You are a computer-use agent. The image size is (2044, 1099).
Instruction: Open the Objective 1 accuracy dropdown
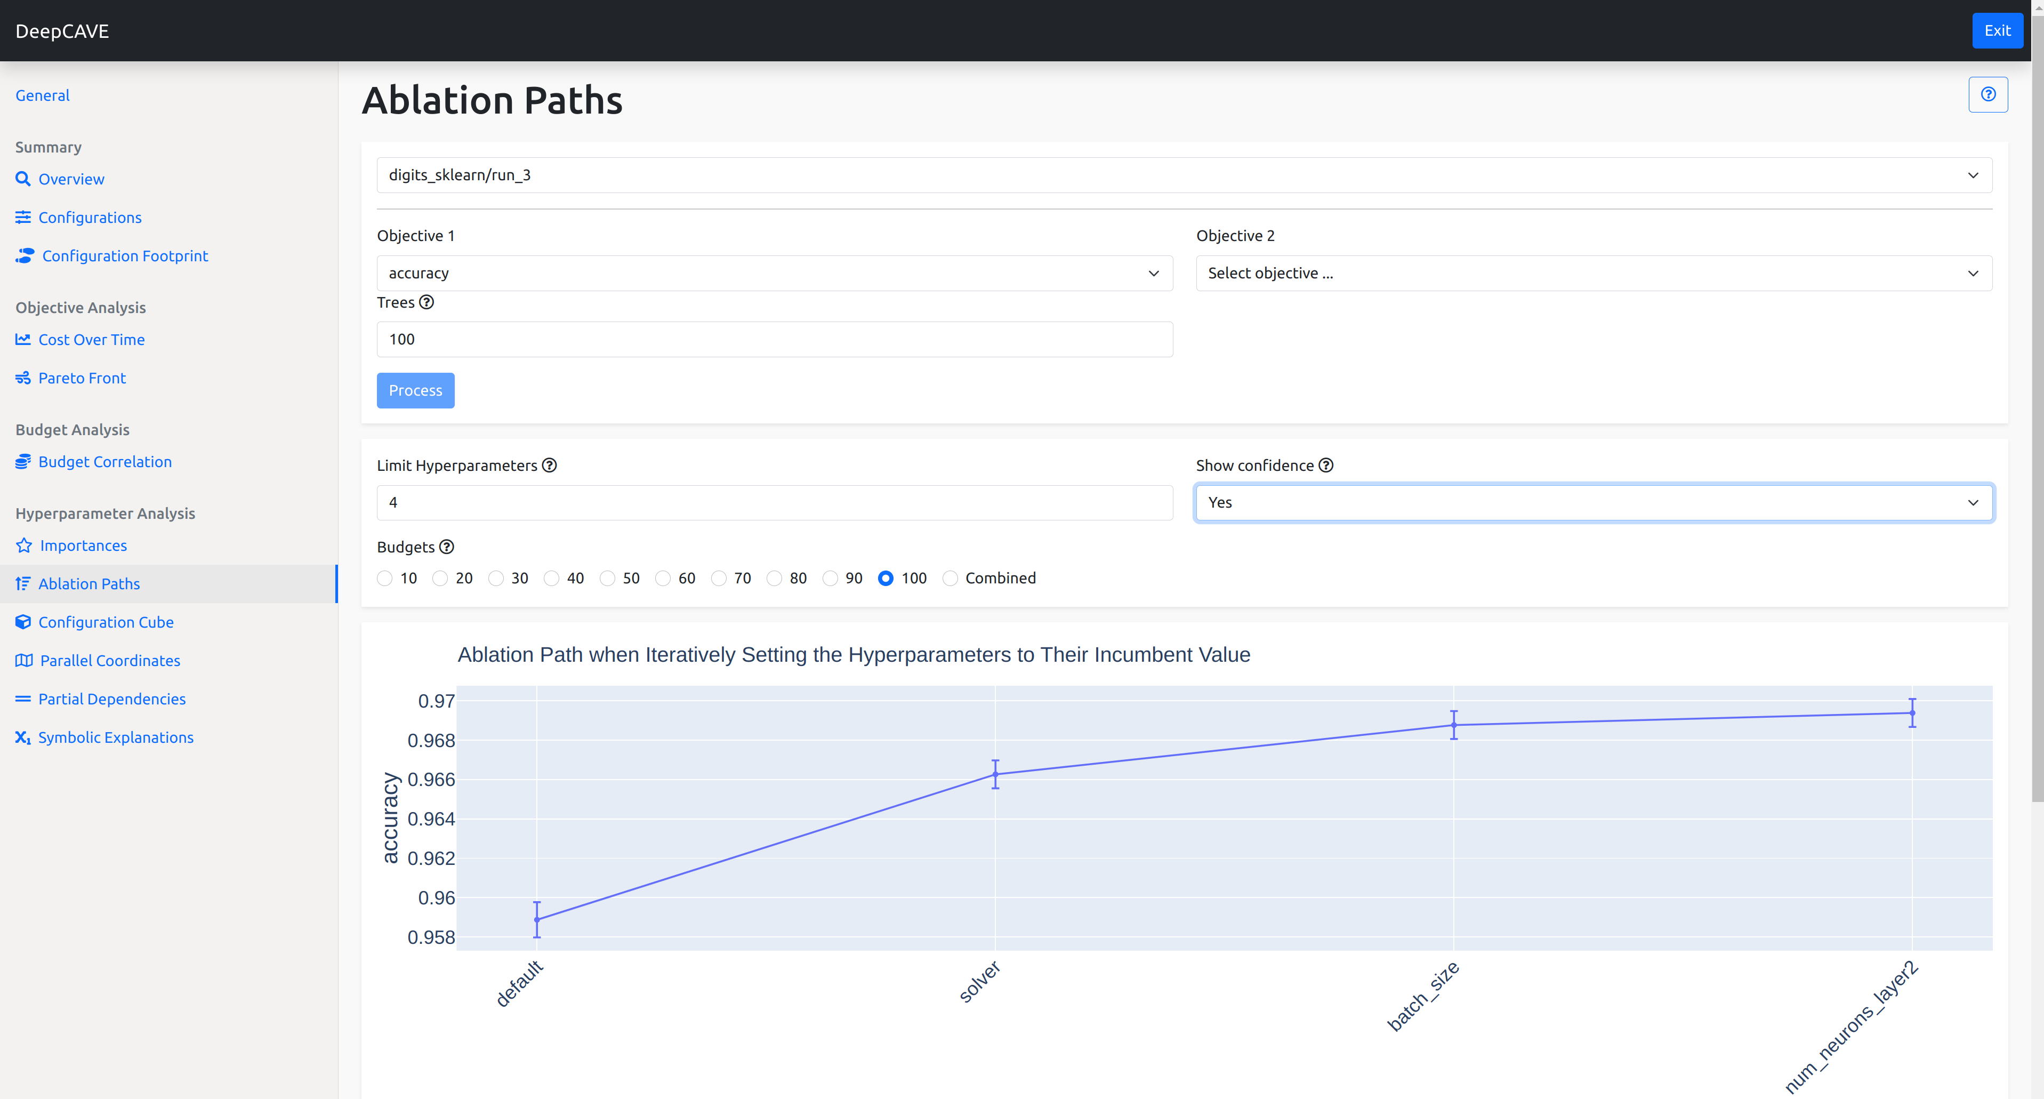coord(775,273)
